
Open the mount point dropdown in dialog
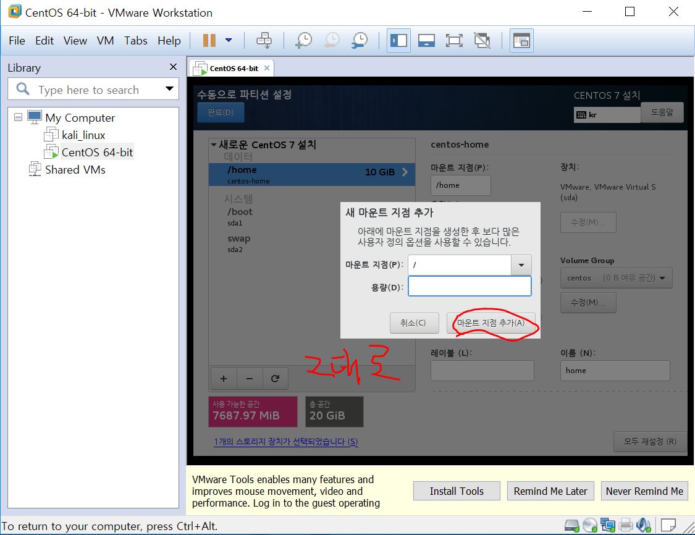[521, 265]
